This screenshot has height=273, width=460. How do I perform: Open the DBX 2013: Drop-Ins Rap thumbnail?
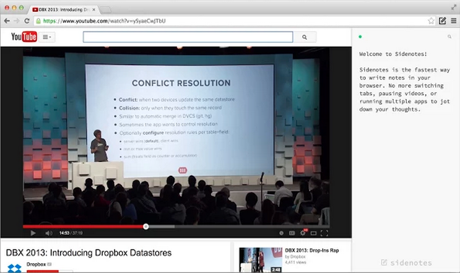[261, 260]
